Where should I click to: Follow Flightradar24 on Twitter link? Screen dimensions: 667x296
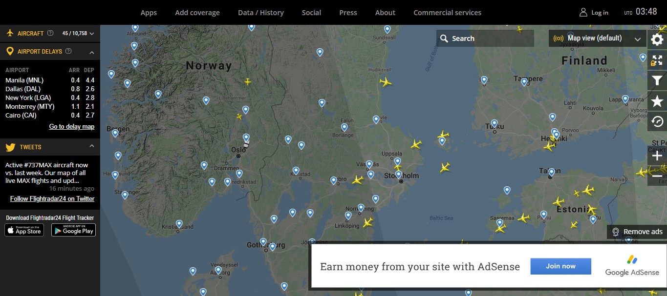coord(52,198)
